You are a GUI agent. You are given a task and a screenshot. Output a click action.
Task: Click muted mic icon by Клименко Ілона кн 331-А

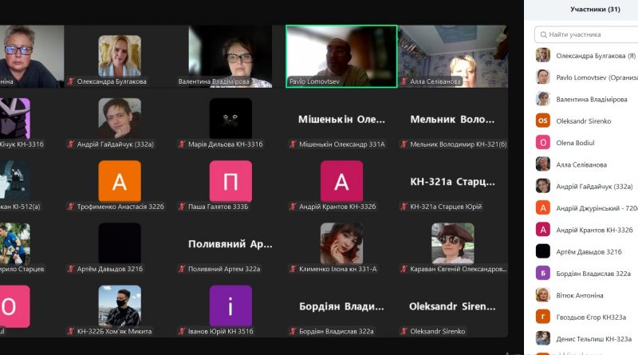click(293, 269)
